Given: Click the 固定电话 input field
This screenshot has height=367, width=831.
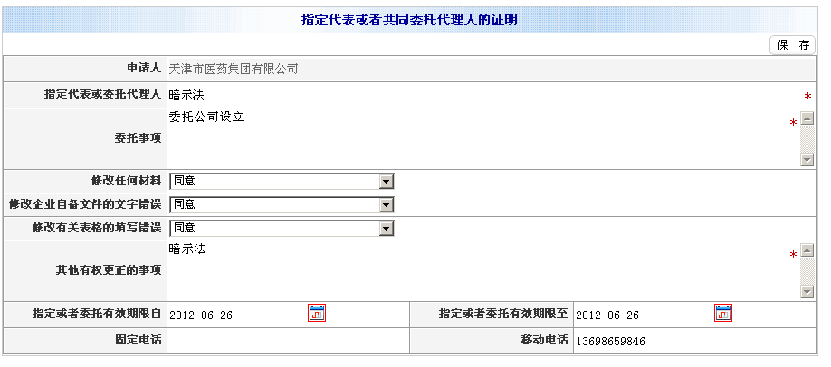Looking at the screenshot, I should tap(287, 341).
